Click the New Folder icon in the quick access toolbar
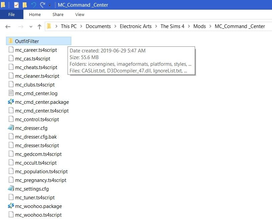The height and width of the screenshot is (222, 272). 25,5
